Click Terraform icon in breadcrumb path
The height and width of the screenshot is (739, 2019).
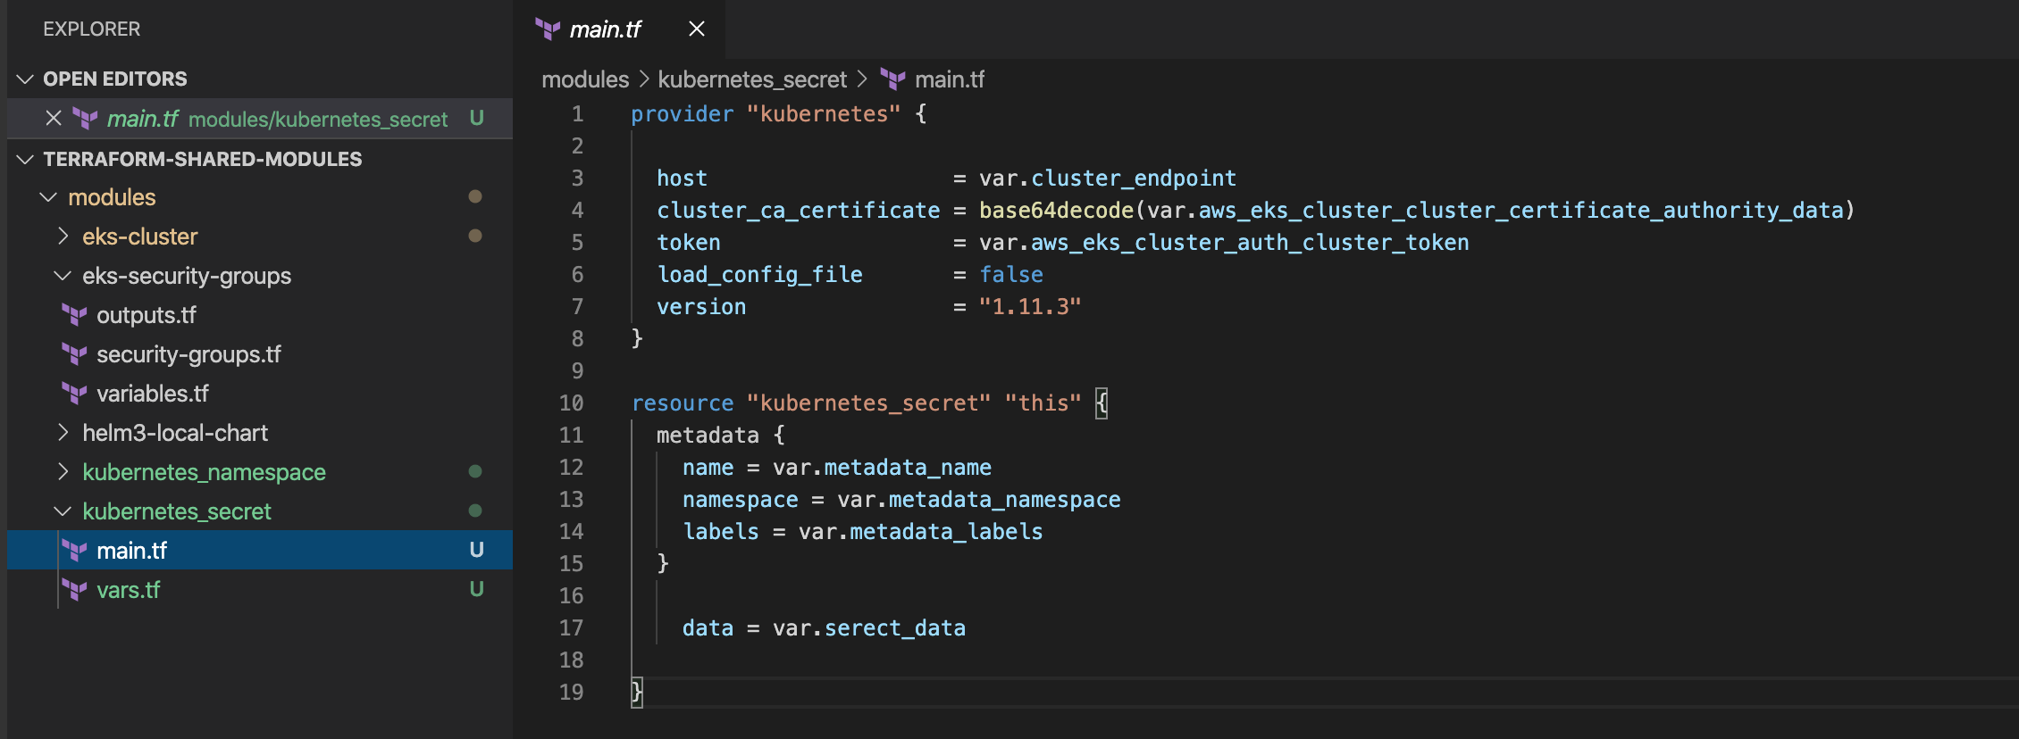point(892,79)
